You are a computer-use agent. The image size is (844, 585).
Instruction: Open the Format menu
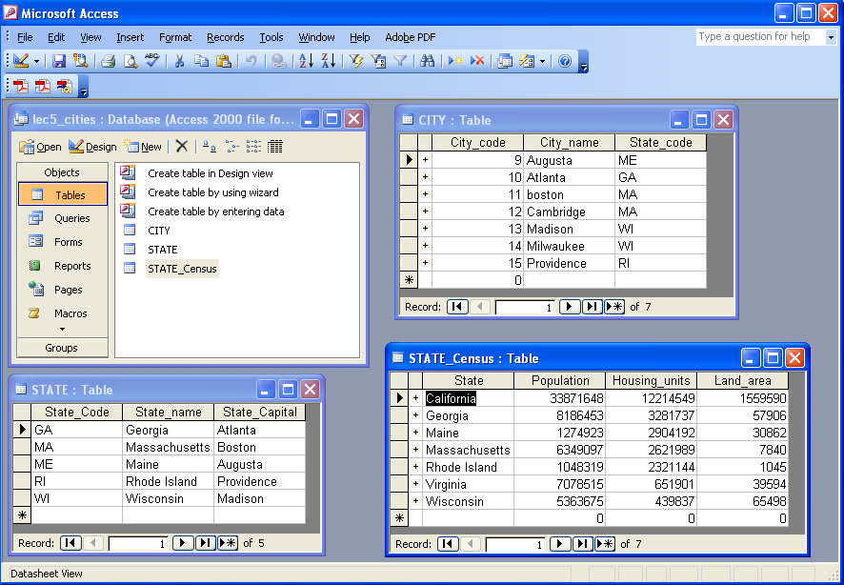pyautogui.click(x=175, y=37)
